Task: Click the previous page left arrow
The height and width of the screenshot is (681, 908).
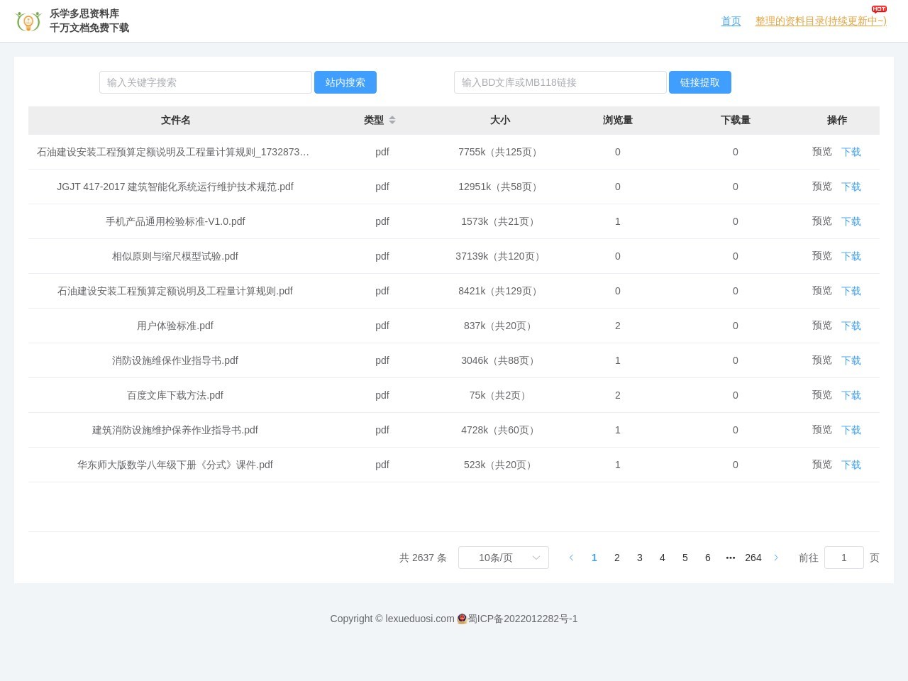Action: click(x=571, y=558)
